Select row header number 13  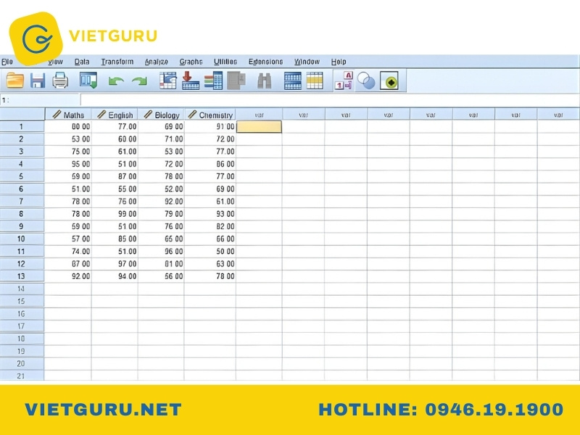coord(22,276)
